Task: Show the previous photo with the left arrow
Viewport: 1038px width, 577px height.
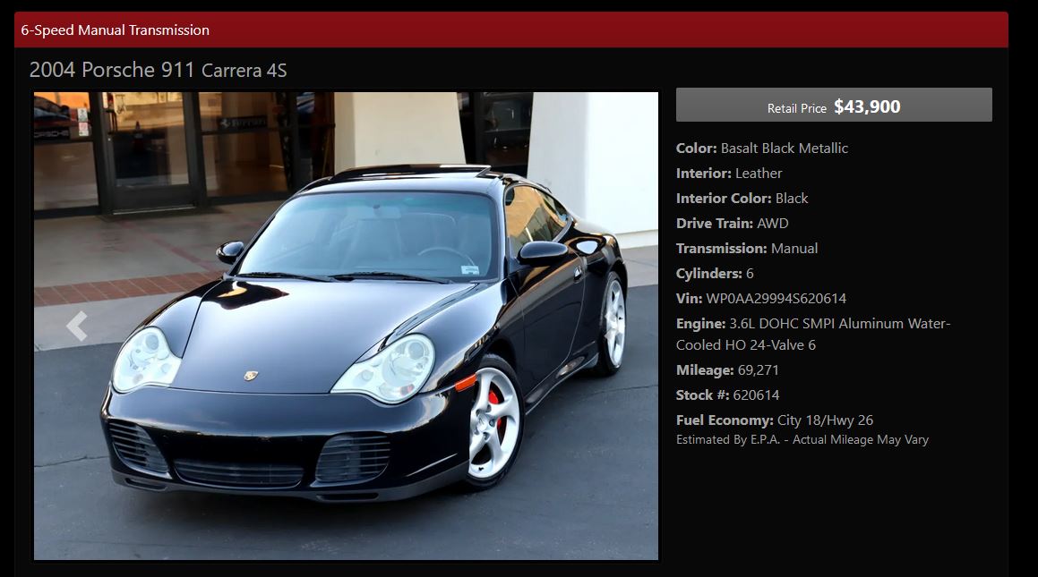Action: 77,326
